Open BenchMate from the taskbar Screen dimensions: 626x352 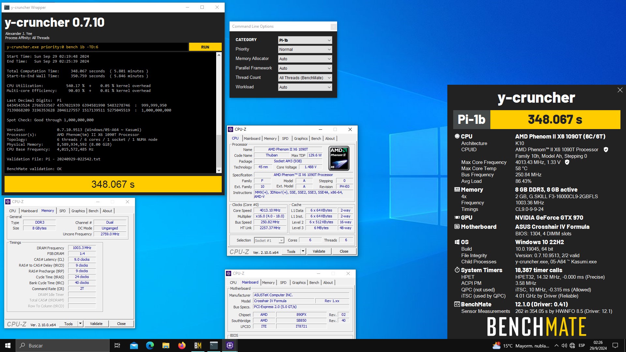(198, 345)
